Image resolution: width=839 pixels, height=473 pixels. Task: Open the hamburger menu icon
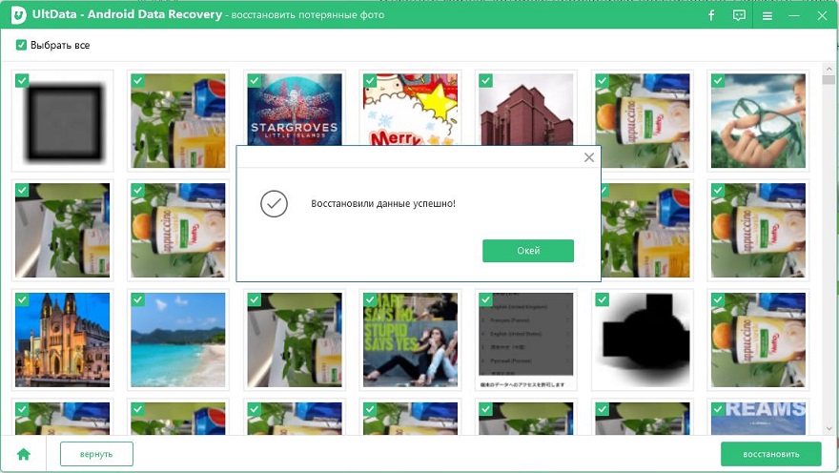[767, 16]
